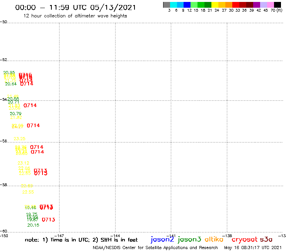Click the cyan swatch in the wave height scale

(x=174, y=5)
